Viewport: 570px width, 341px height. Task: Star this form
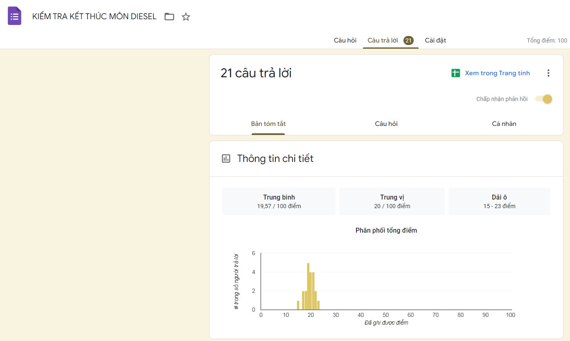point(186,17)
